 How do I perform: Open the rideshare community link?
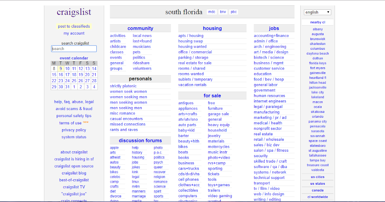click(x=141, y=63)
